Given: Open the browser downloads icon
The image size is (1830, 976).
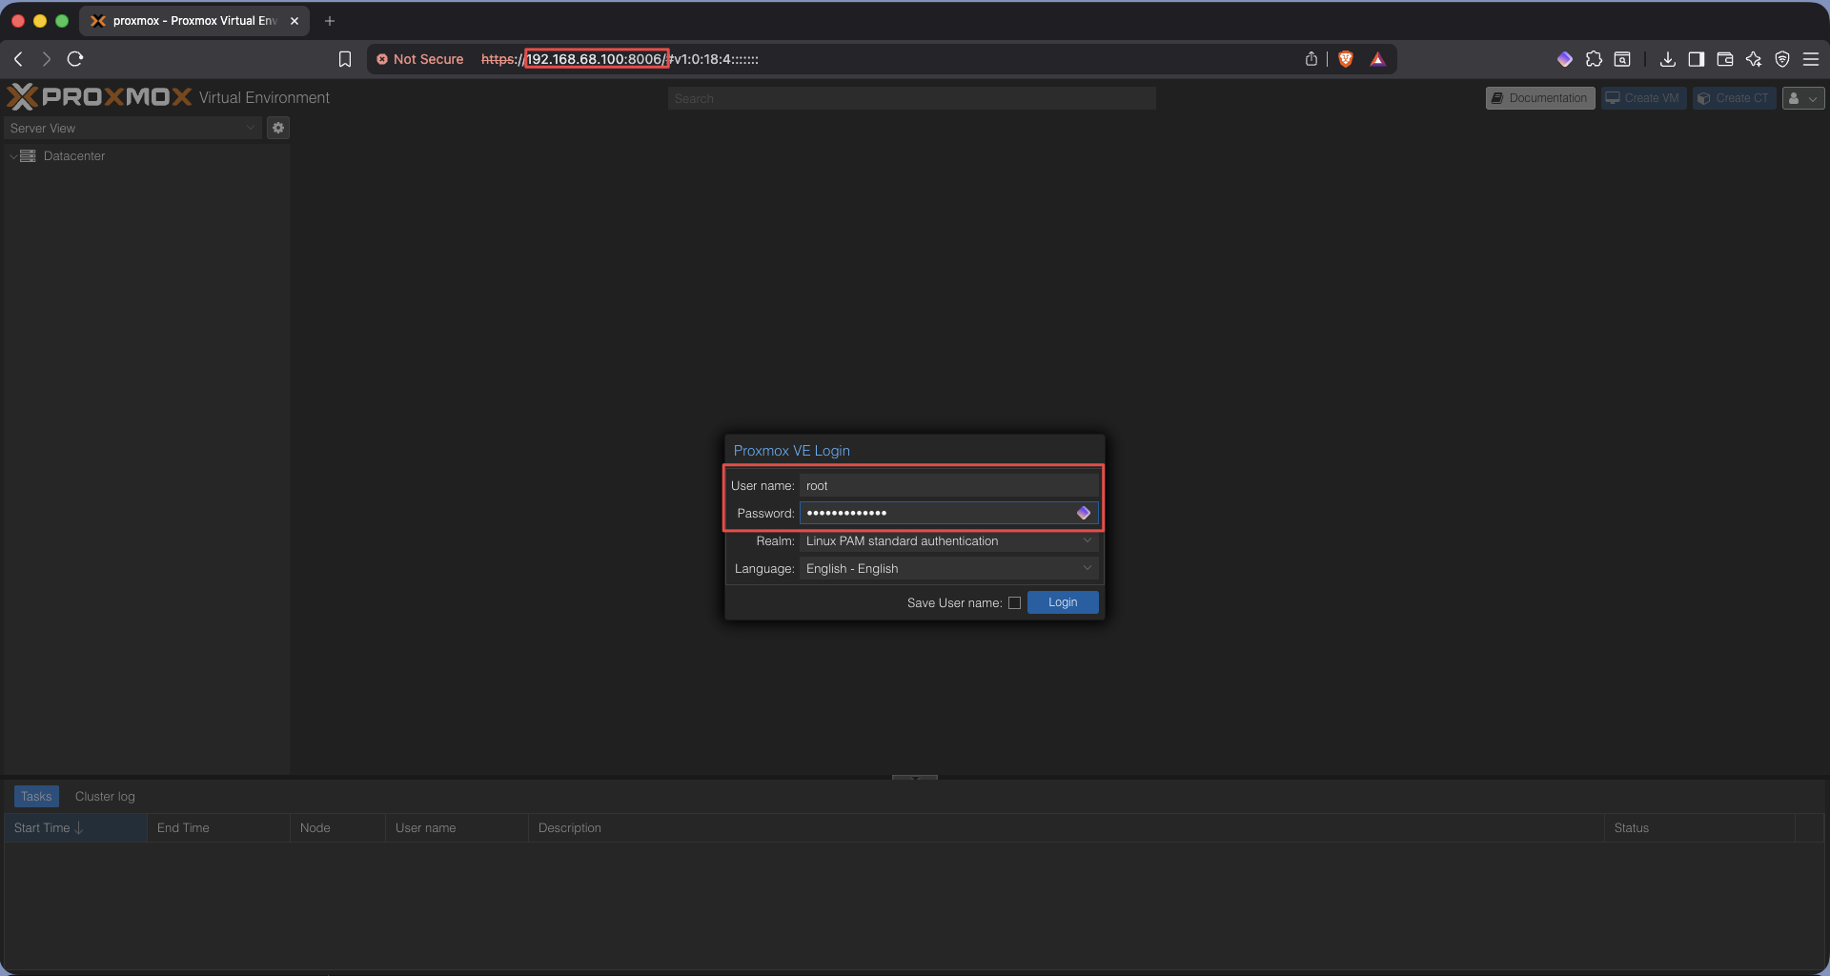Looking at the screenshot, I should 1667,59.
